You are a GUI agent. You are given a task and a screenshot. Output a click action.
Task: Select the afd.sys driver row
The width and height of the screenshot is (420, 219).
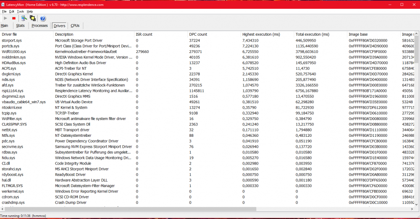207,85
